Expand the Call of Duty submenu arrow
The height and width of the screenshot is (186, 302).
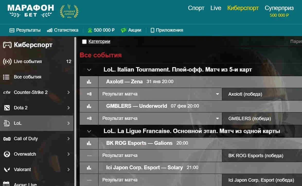pos(68,139)
